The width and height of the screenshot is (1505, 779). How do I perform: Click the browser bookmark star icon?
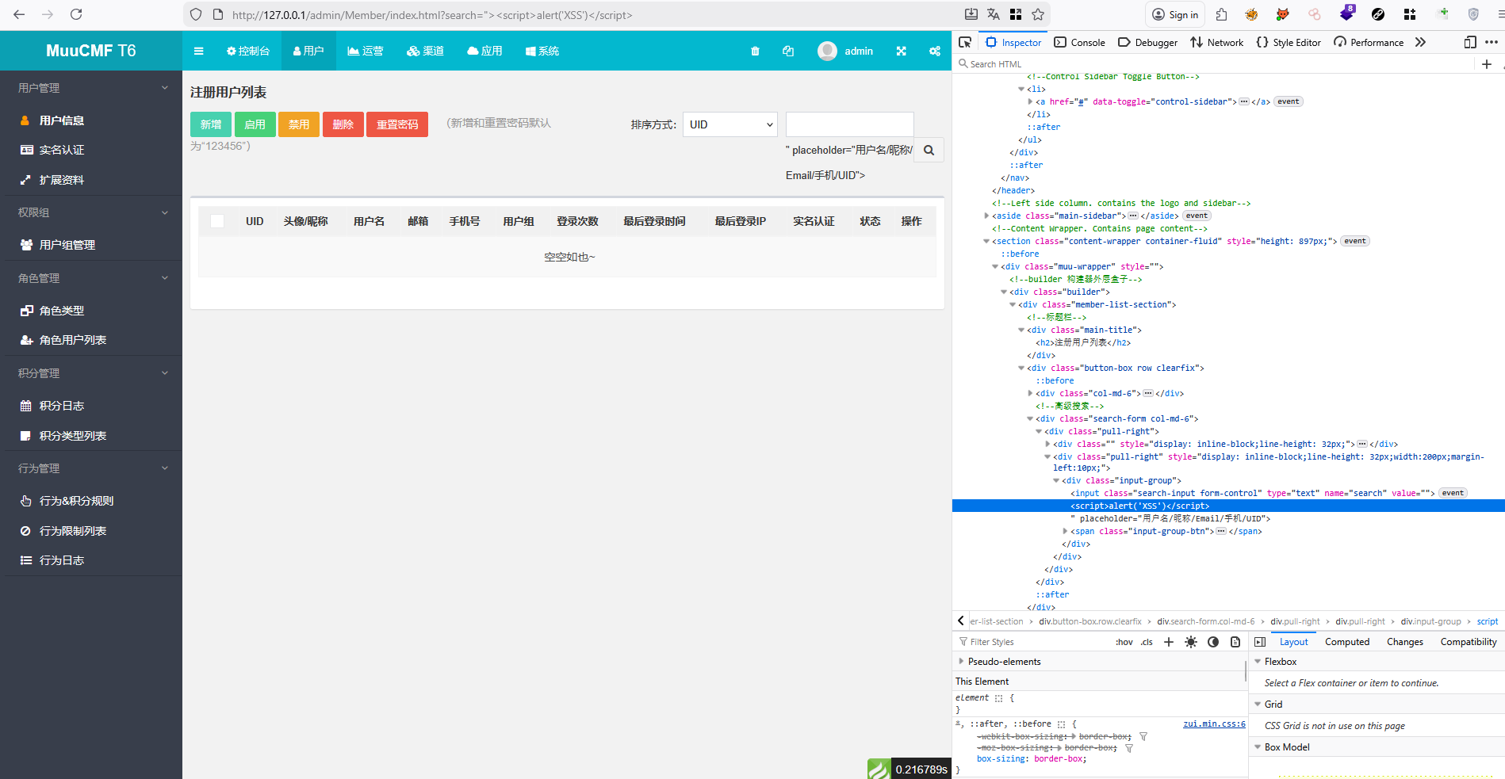(x=1038, y=14)
